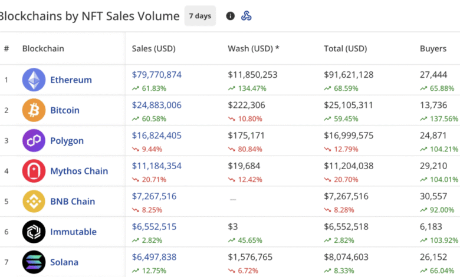Click BNB Chain total $7,267,516

pyautogui.click(x=346, y=196)
